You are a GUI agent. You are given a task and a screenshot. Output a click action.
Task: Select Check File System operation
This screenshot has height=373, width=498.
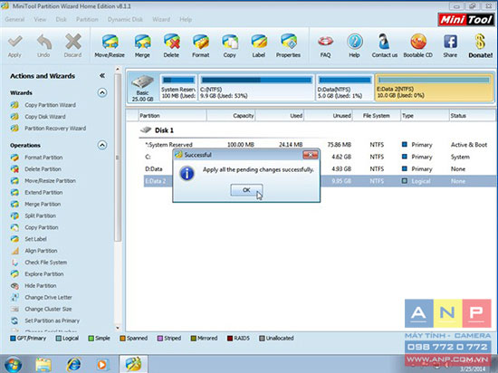point(46,263)
